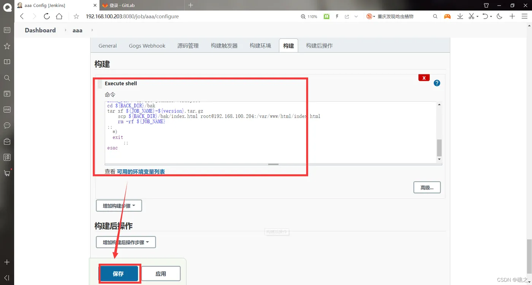Go to Dashboard breadcrumb link

click(x=40, y=30)
